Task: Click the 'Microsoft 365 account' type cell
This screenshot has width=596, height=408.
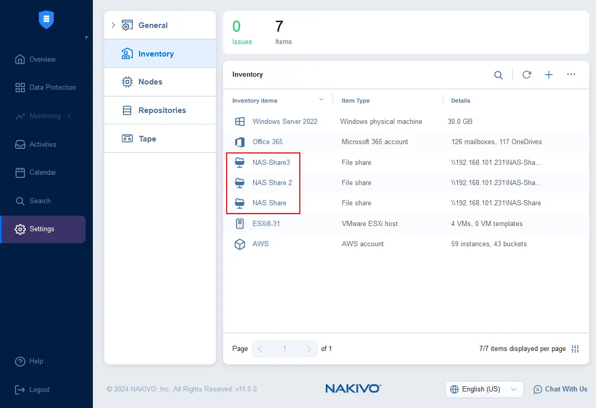Action: pyautogui.click(x=375, y=142)
